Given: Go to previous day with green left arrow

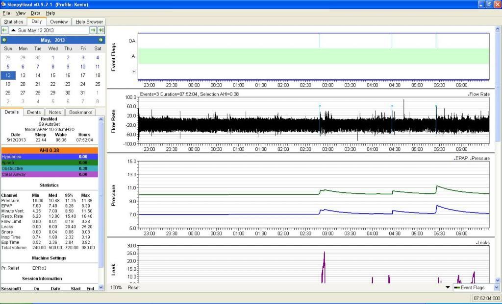Looking at the screenshot, I should point(4,30).
